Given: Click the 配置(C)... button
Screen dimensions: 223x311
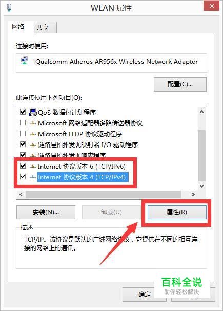Looking at the screenshot, I should coord(180,84).
